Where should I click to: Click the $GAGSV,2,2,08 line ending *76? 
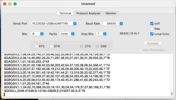pyautogui.click(x=57, y=58)
